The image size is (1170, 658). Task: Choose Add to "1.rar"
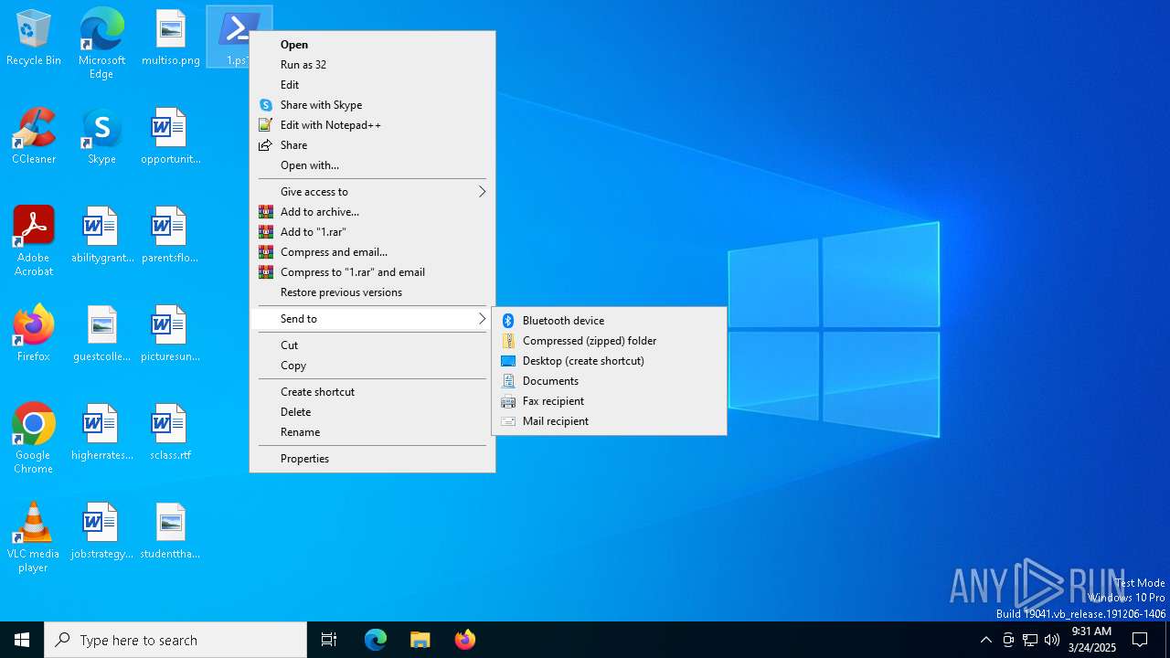click(x=373, y=232)
